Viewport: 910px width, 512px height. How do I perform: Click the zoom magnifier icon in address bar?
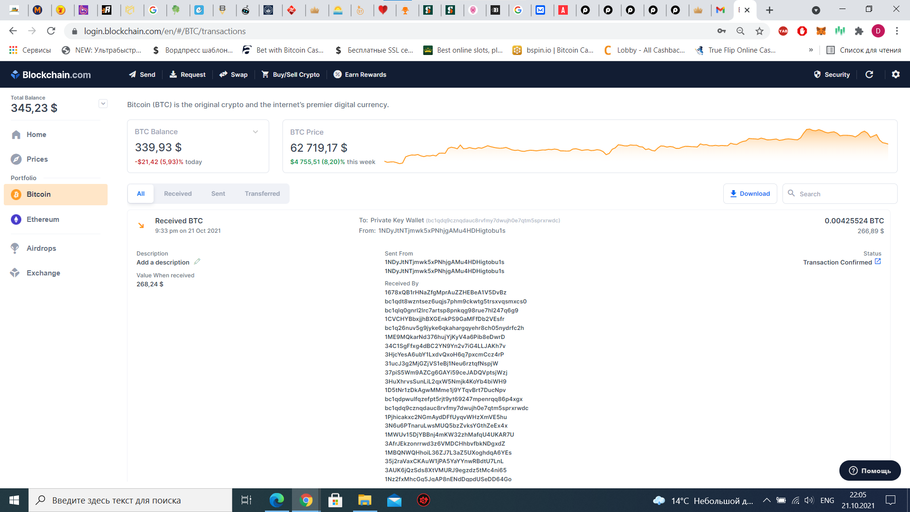740,31
